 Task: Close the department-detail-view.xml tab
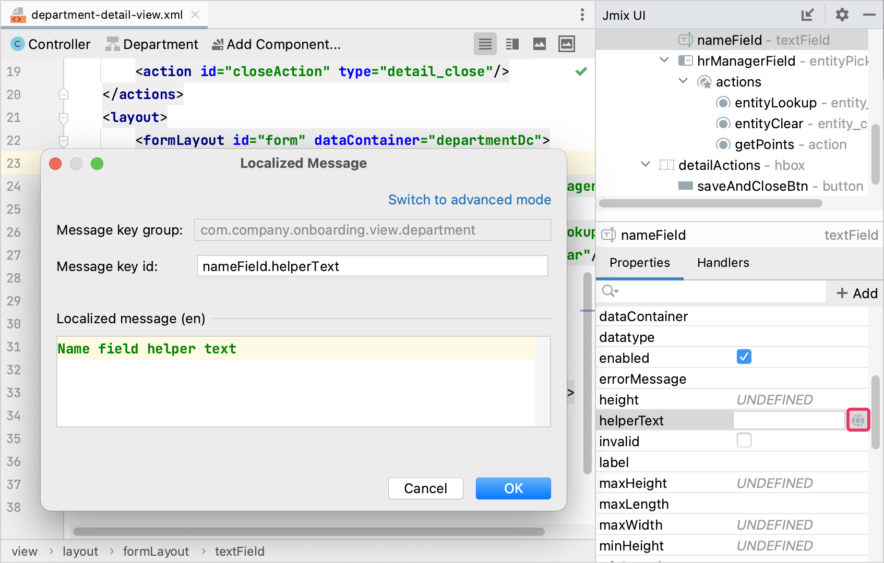coord(195,15)
